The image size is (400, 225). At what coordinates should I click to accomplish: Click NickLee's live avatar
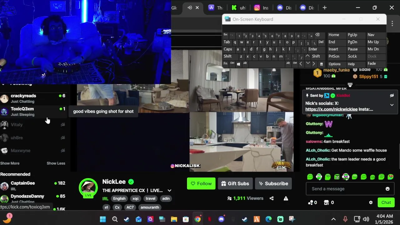(88, 187)
